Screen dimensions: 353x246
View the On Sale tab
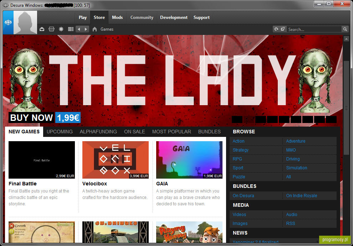(135, 132)
